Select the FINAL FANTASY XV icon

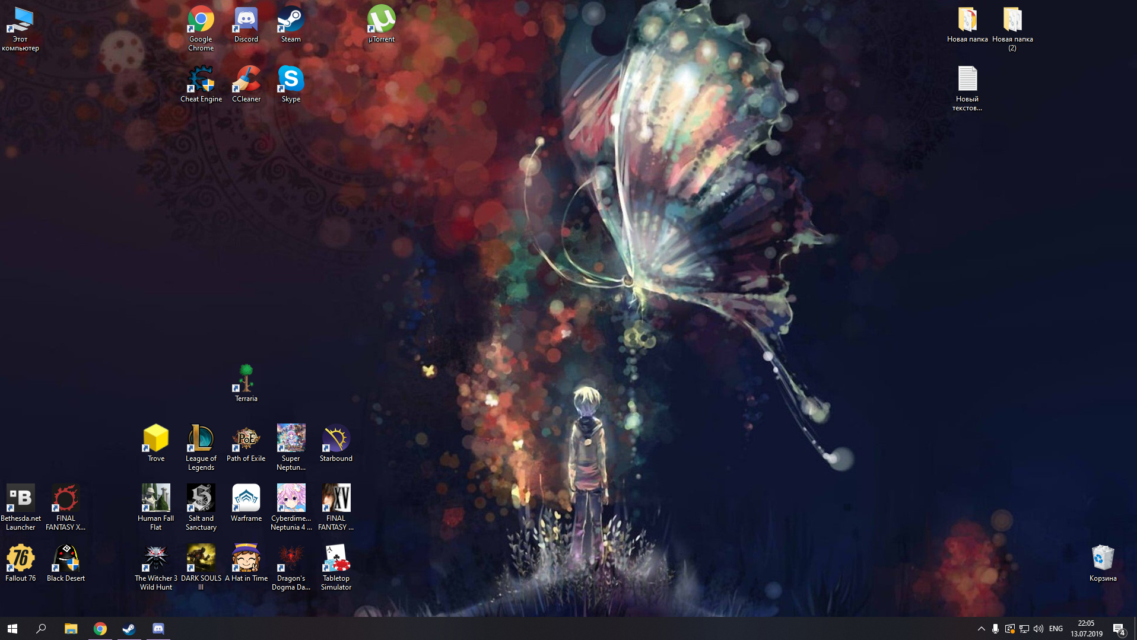pyautogui.click(x=336, y=508)
